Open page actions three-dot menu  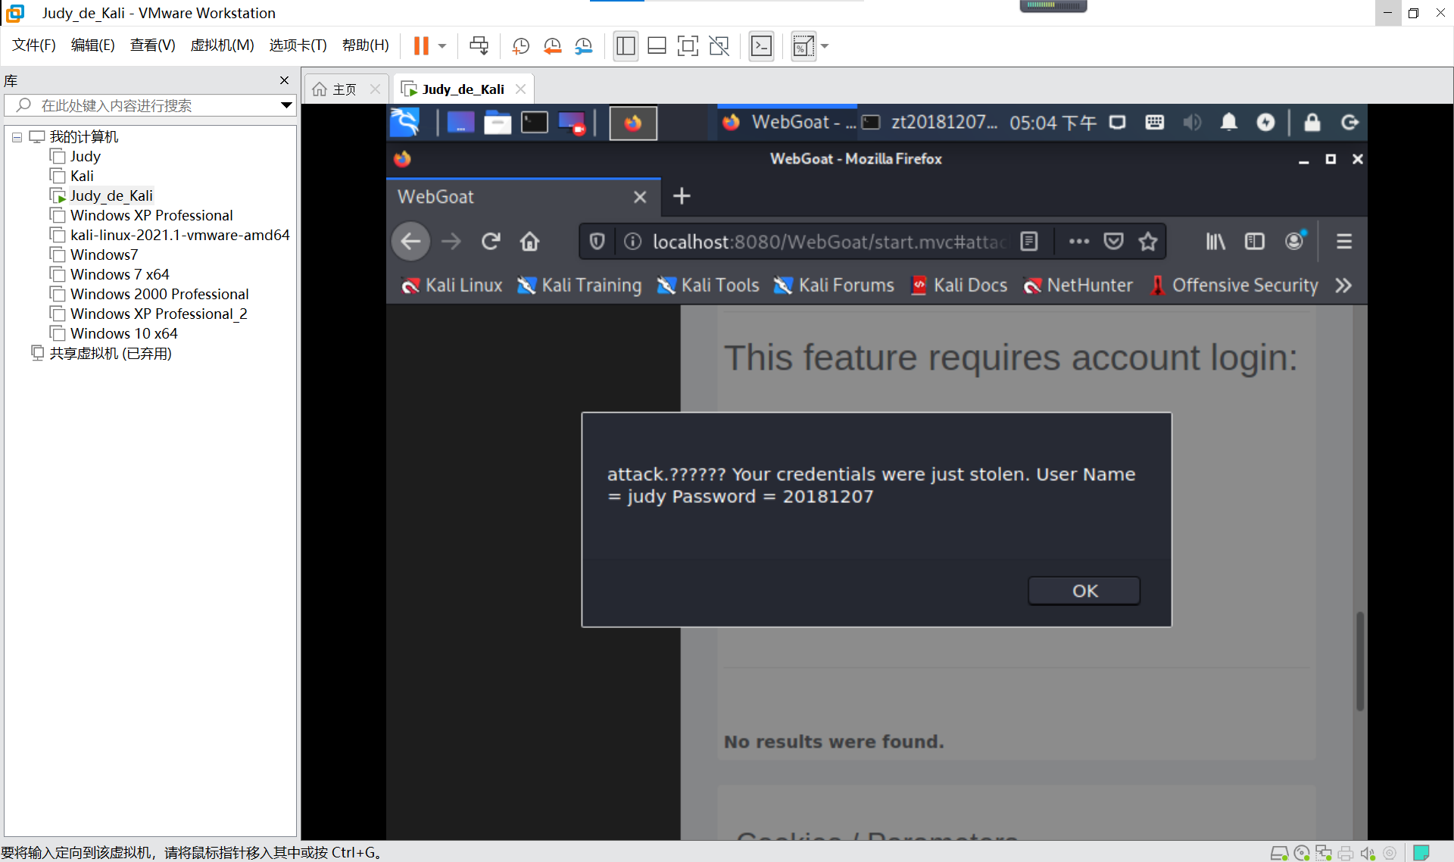click(1078, 242)
